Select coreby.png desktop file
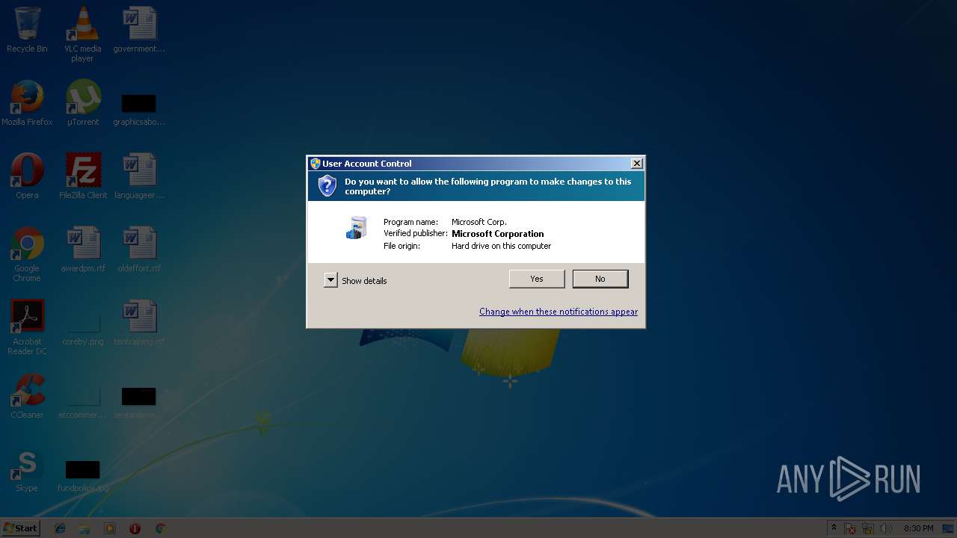The image size is (957, 538). [83, 329]
